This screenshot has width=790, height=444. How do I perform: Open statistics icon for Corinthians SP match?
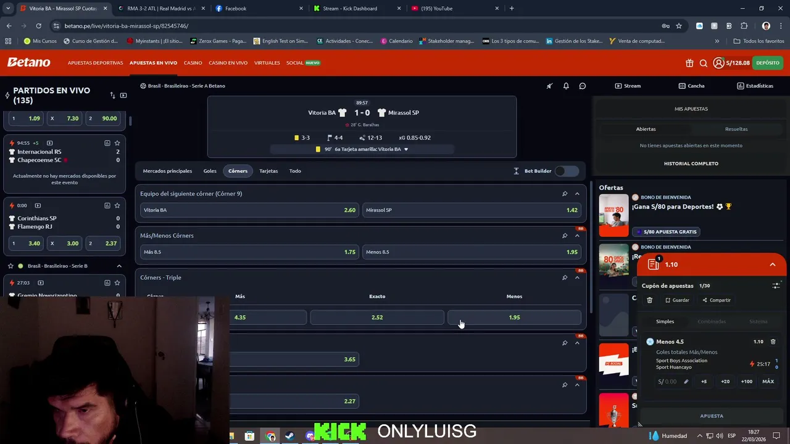click(x=107, y=205)
